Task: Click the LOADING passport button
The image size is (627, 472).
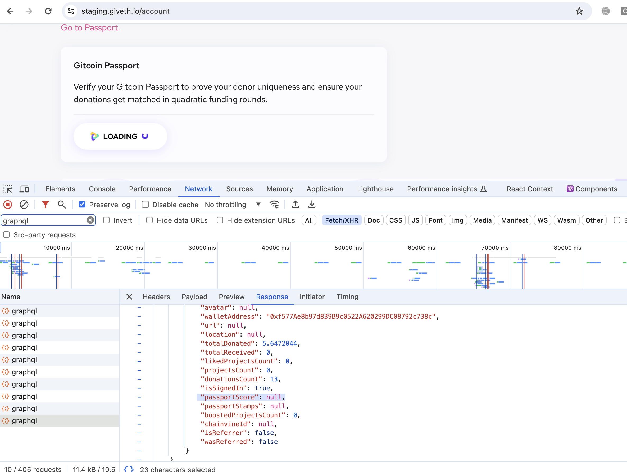Action: pos(120,136)
